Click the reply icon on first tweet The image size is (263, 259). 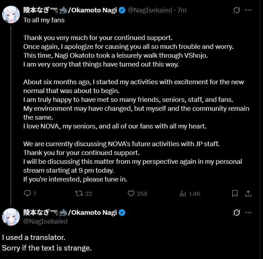pyautogui.click(x=27, y=193)
